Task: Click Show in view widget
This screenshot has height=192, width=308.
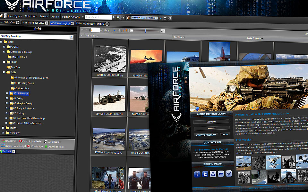Action: point(13,146)
